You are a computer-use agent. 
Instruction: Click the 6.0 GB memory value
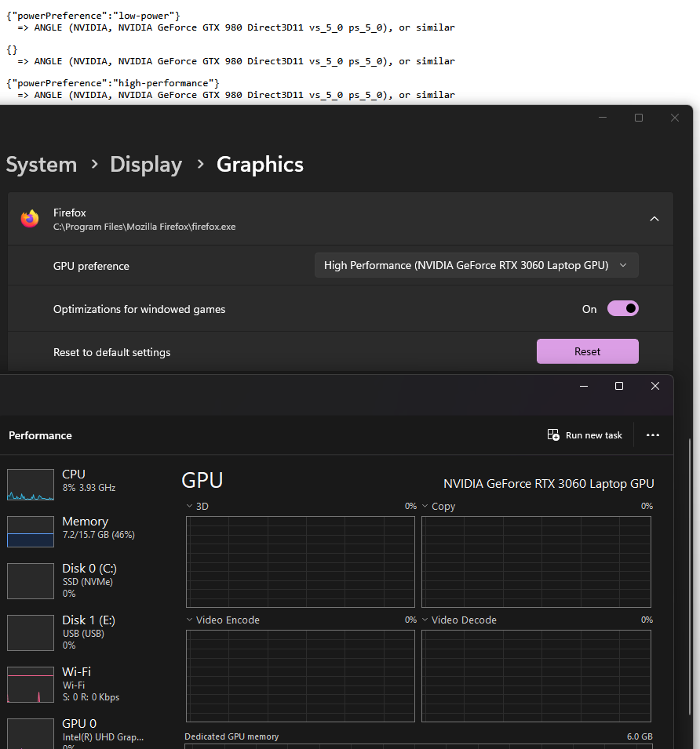point(640,736)
